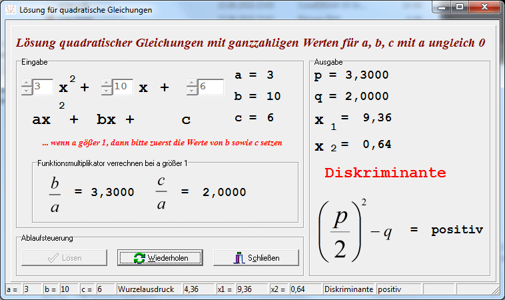Click the red hint text about a größer 1

162,143
